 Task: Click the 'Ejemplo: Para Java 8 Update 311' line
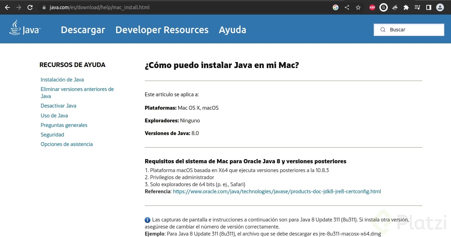[263, 234]
